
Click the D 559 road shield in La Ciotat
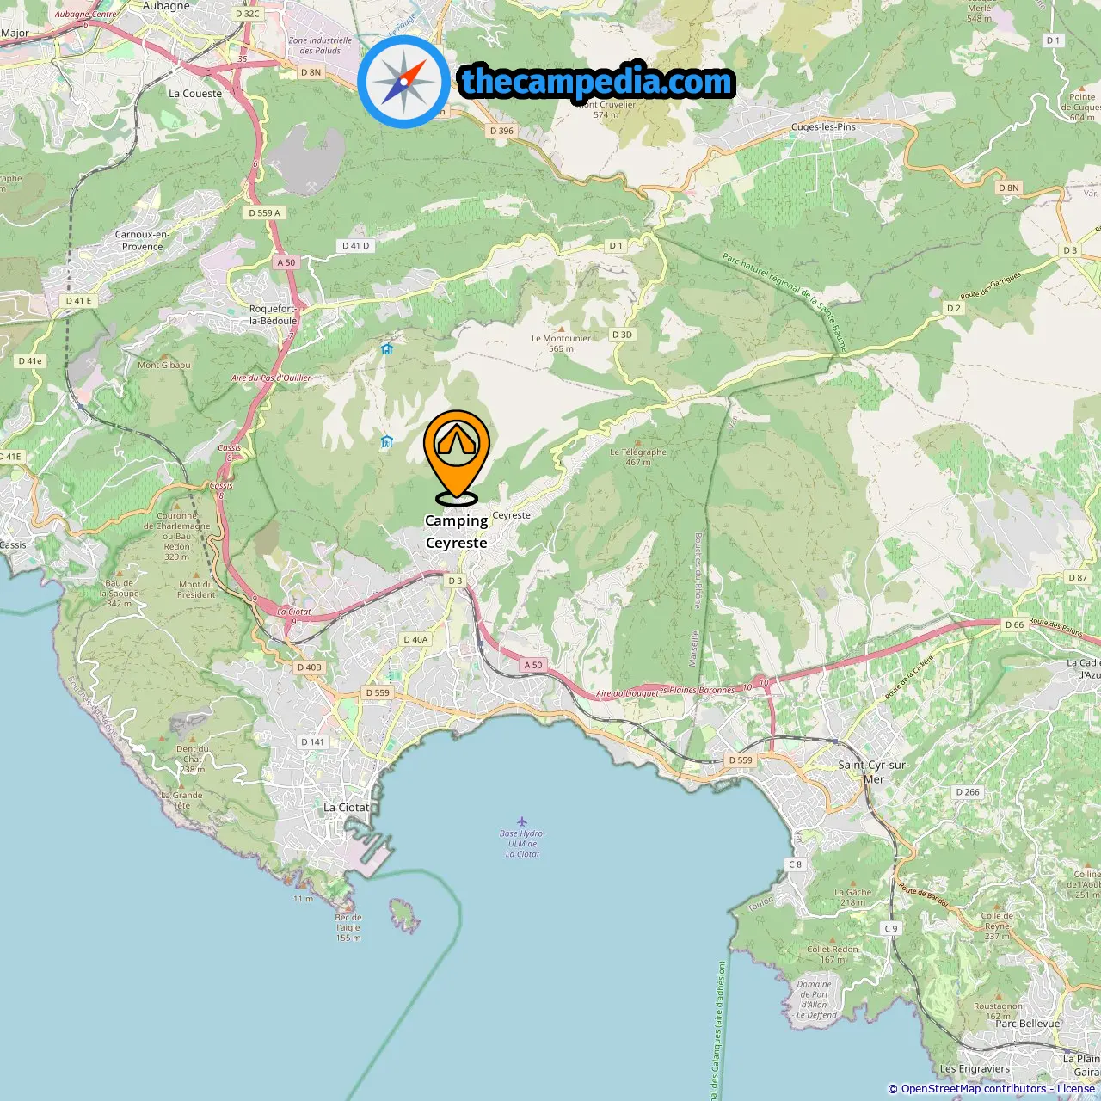click(x=378, y=692)
